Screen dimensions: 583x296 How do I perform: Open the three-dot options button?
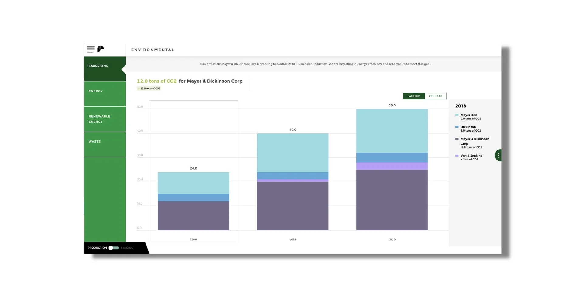(498, 155)
